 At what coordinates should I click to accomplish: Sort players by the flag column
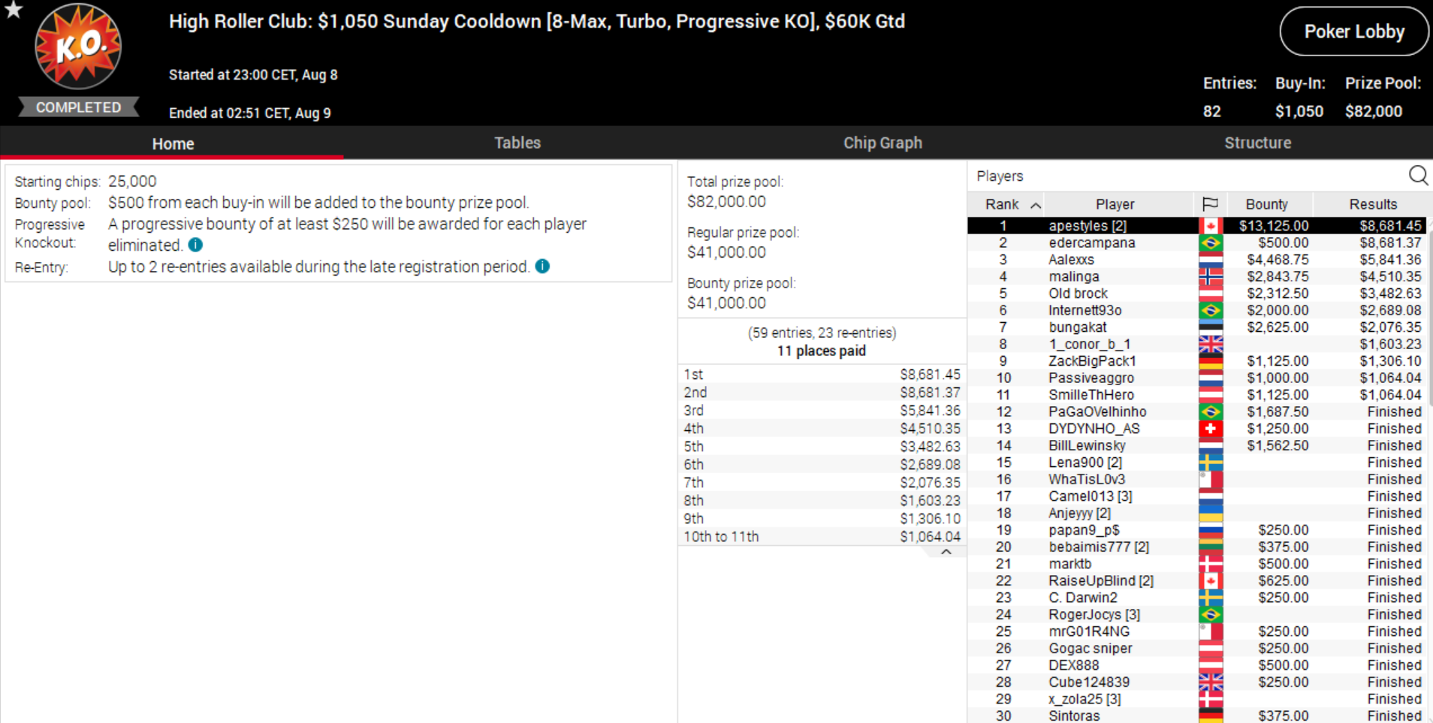(1210, 204)
